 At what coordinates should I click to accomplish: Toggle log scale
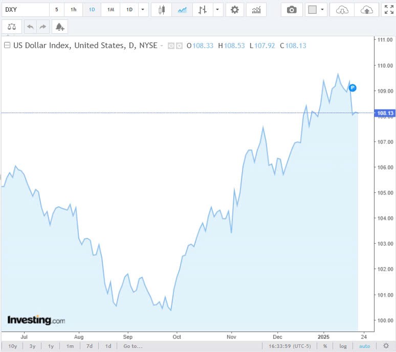[343, 346]
